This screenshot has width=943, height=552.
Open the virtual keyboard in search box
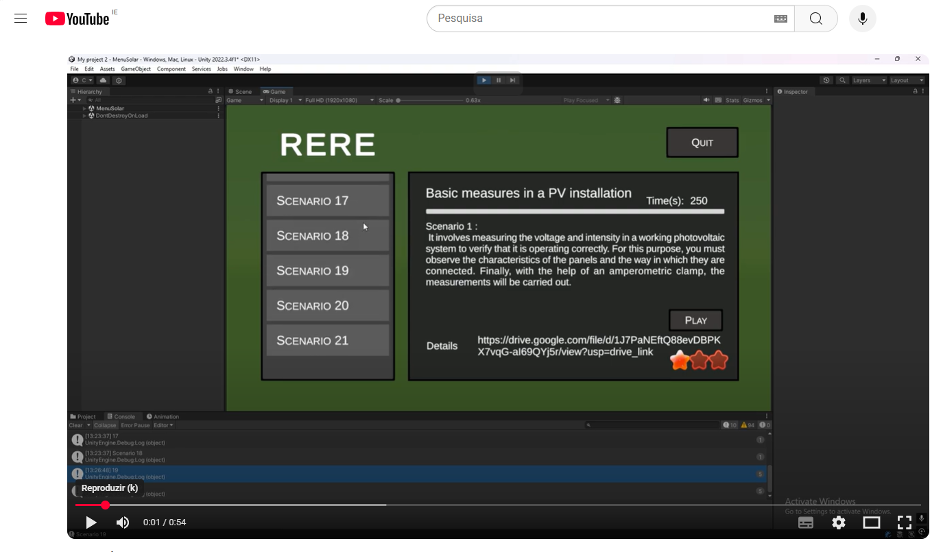point(780,19)
